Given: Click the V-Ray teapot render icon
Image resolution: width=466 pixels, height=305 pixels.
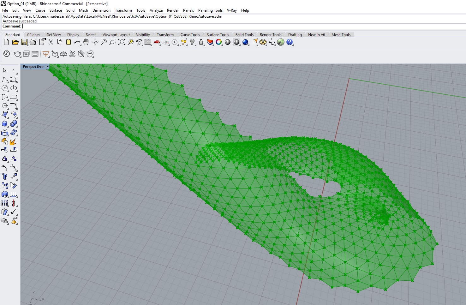Looking at the screenshot, I should coord(17,54).
